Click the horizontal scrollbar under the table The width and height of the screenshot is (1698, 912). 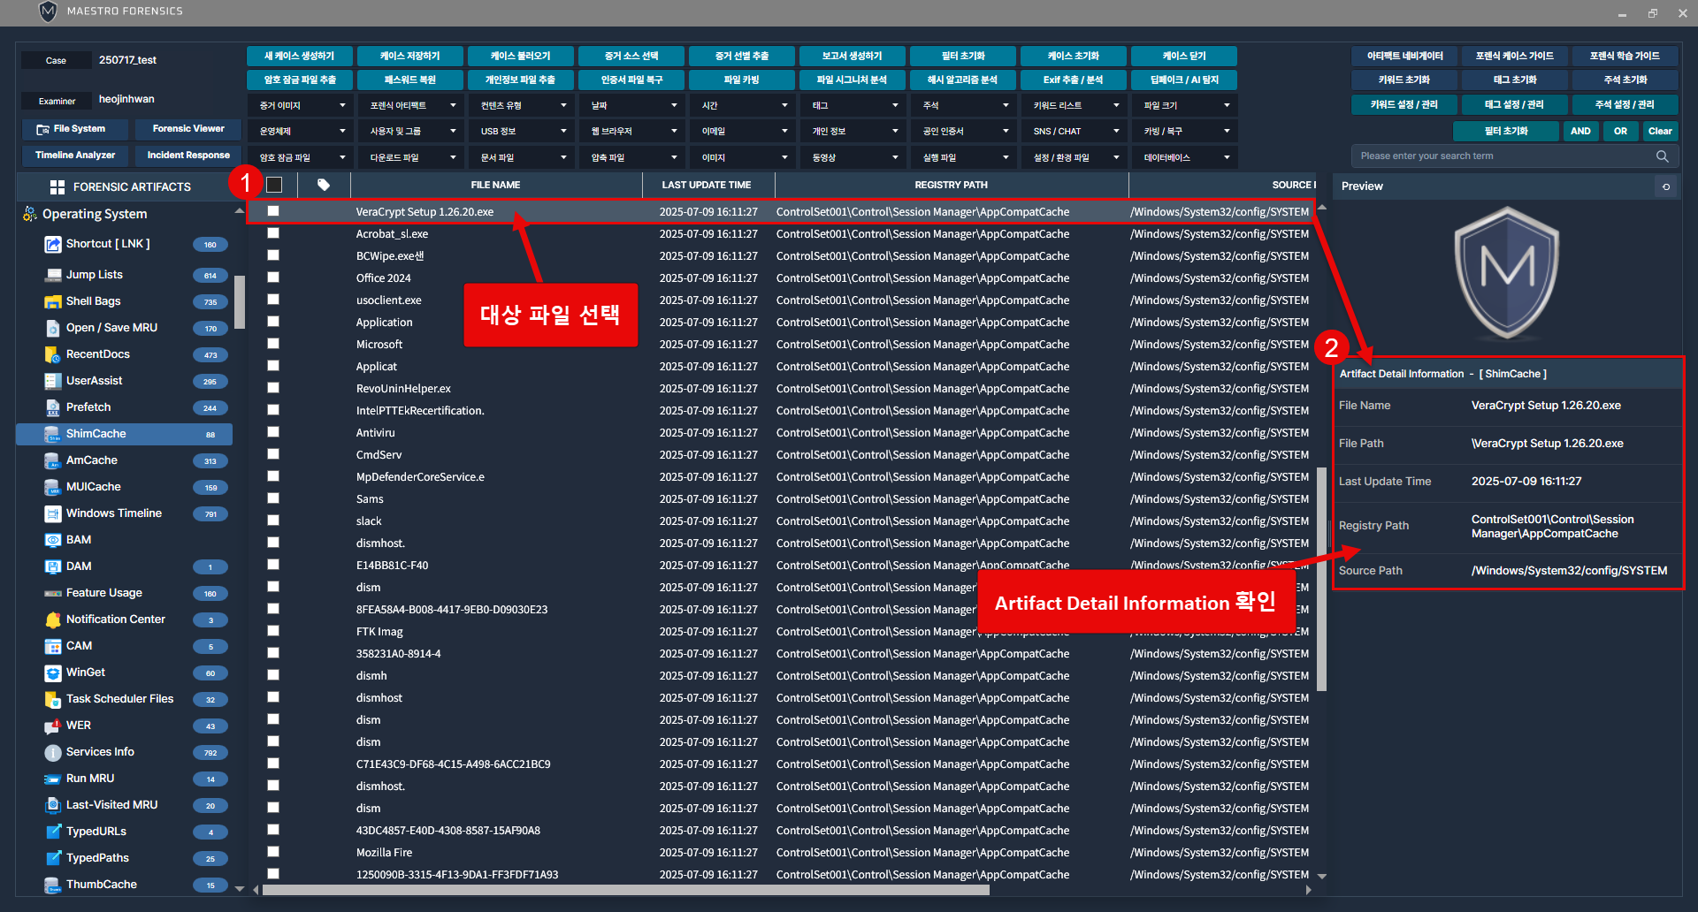pos(624,890)
